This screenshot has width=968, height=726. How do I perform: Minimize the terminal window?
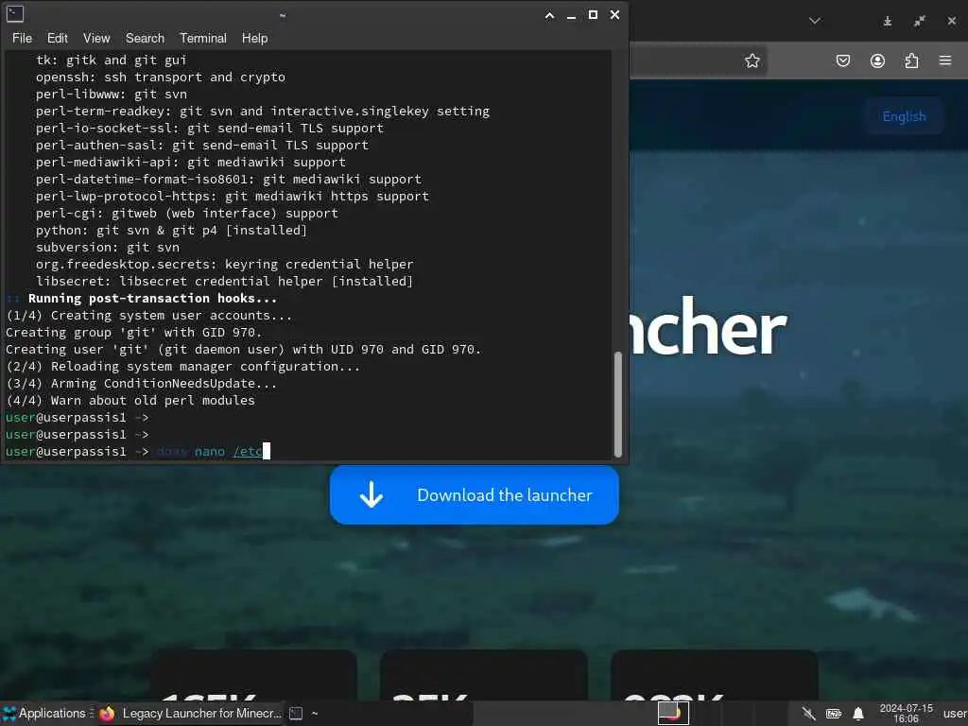coord(571,15)
